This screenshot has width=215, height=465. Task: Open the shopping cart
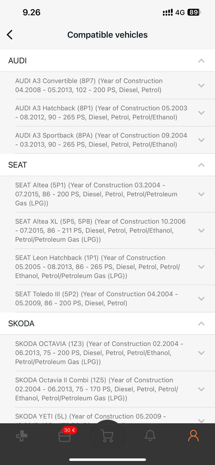tap(107, 436)
